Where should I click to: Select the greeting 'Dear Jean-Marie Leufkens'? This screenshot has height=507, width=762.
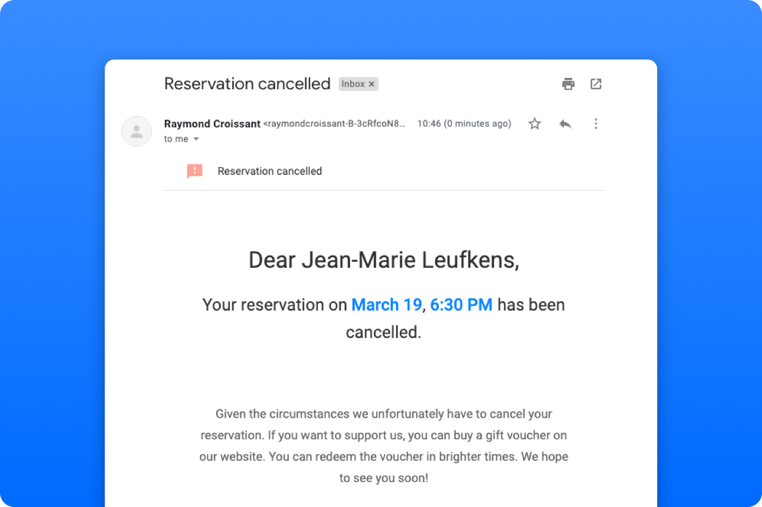pos(383,259)
